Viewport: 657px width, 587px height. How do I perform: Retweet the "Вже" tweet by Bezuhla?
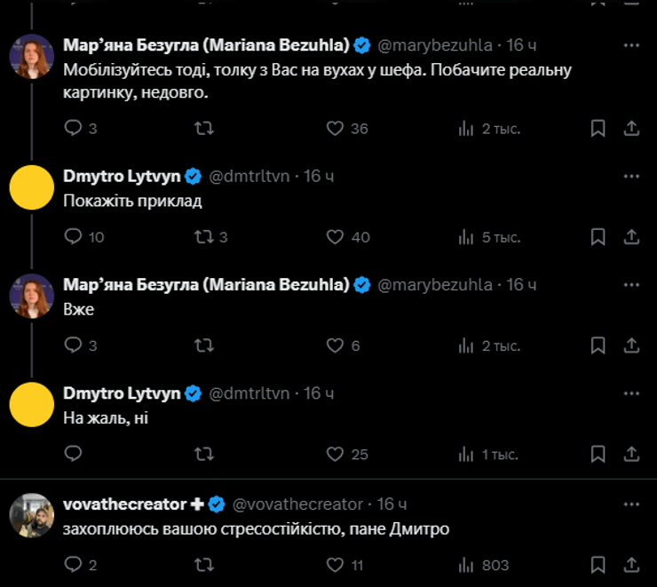click(203, 345)
